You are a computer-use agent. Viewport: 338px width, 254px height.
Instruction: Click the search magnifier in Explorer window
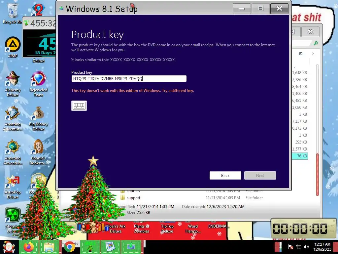316,43
